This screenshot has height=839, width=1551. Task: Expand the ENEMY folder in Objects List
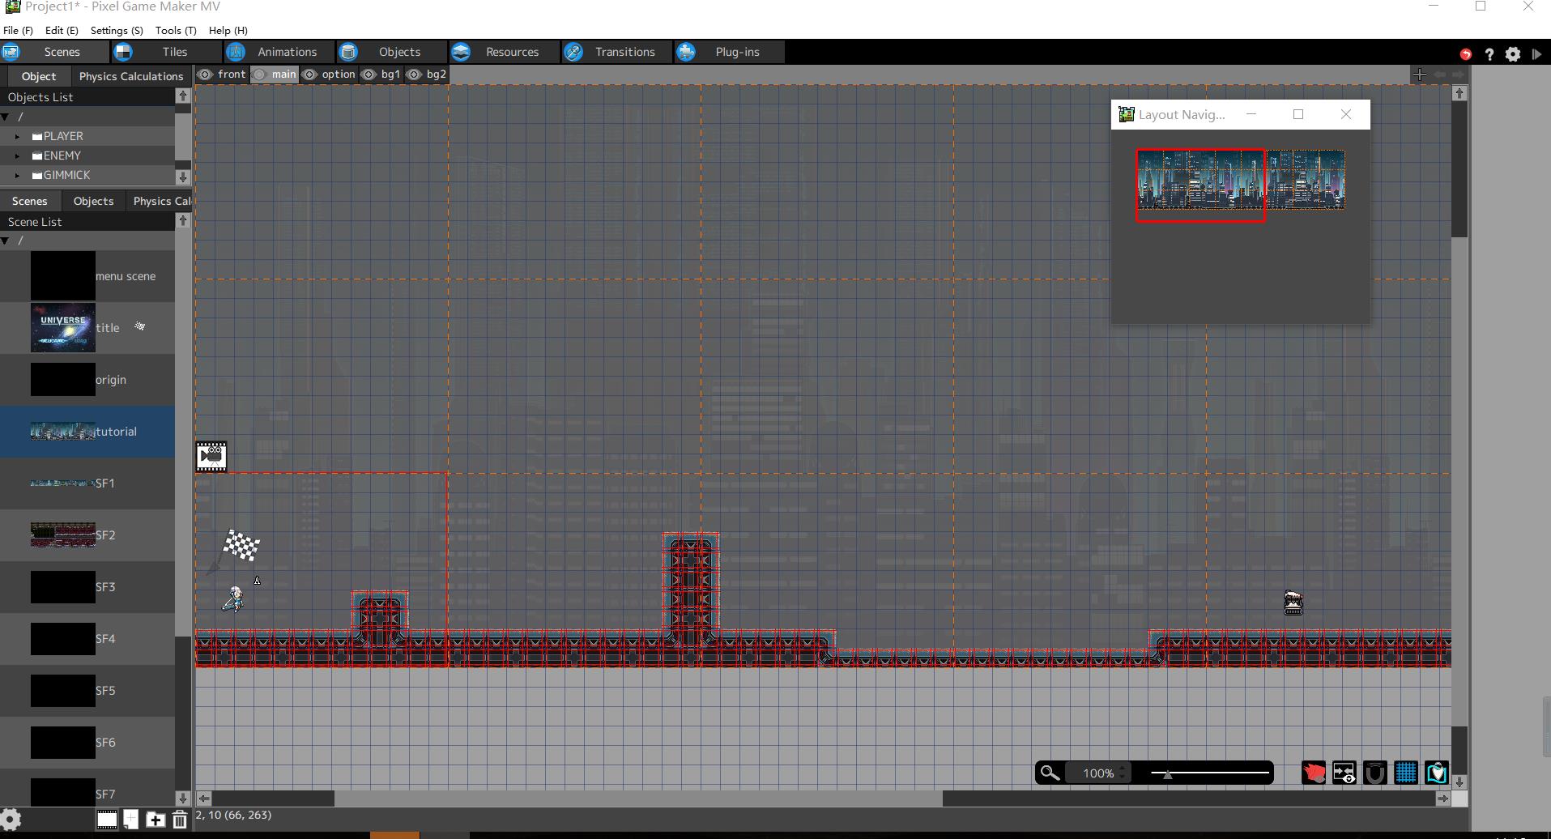point(17,156)
